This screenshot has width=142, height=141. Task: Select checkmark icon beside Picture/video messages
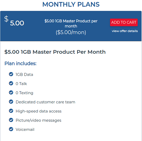coord(11,120)
